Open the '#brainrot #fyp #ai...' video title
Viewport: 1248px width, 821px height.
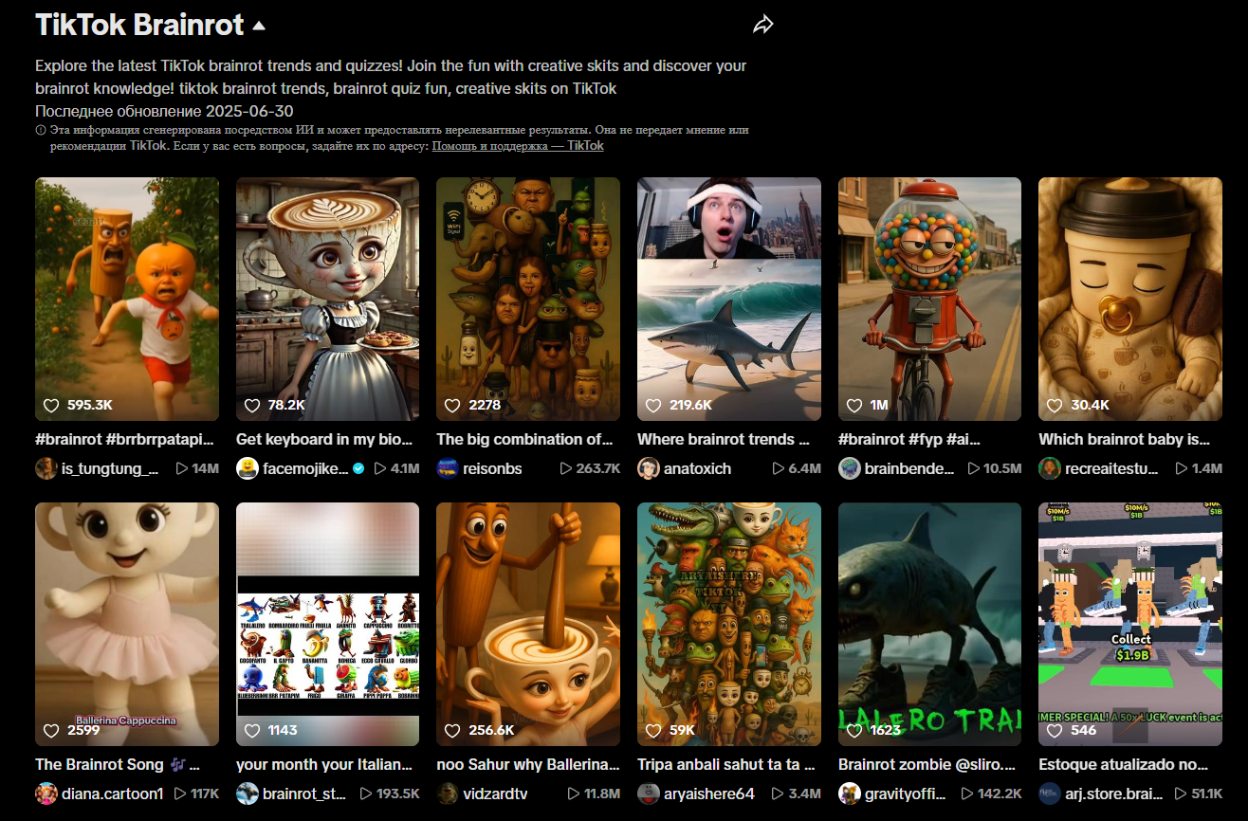pyautogui.click(x=909, y=439)
